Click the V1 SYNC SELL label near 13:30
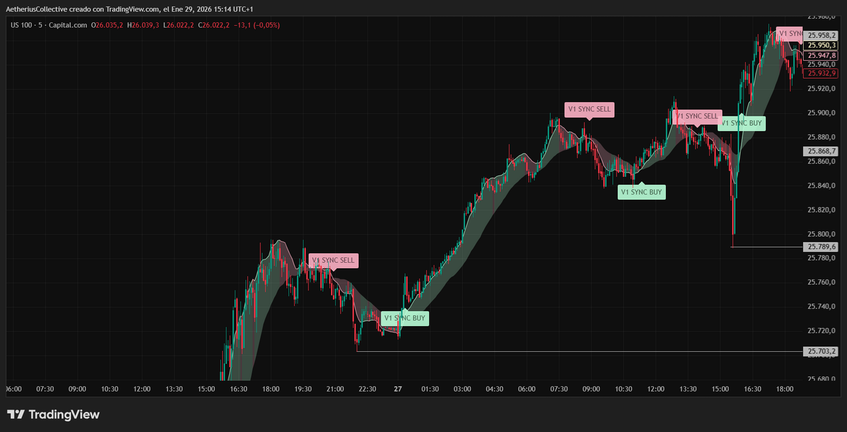The image size is (847, 432). (x=698, y=116)
